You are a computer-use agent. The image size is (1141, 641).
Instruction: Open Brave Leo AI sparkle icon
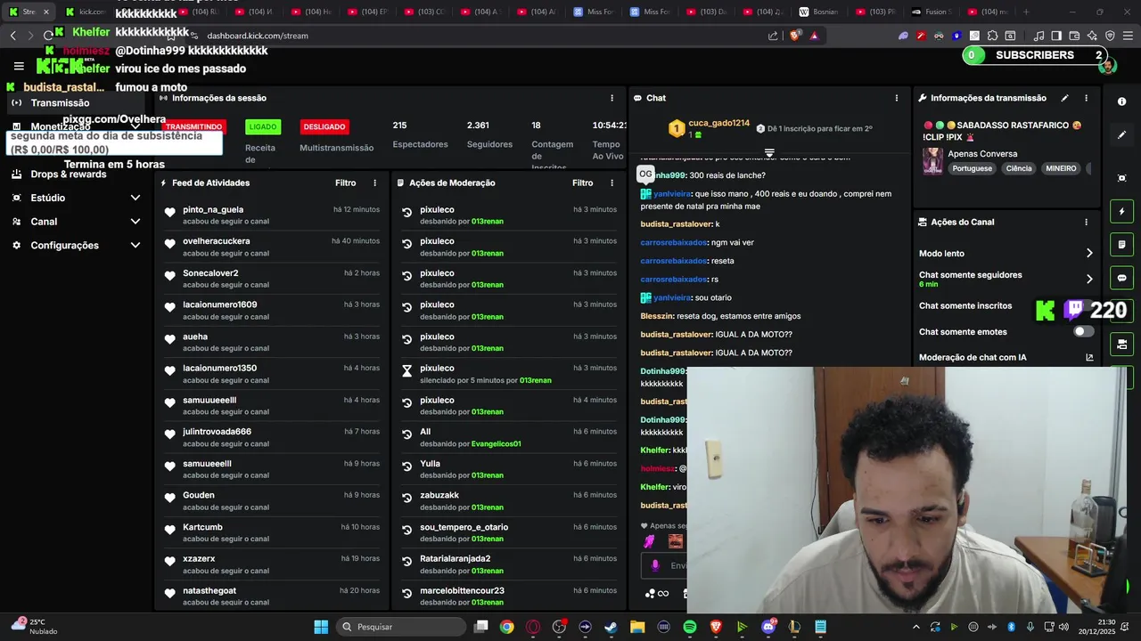click(1092, 36)
